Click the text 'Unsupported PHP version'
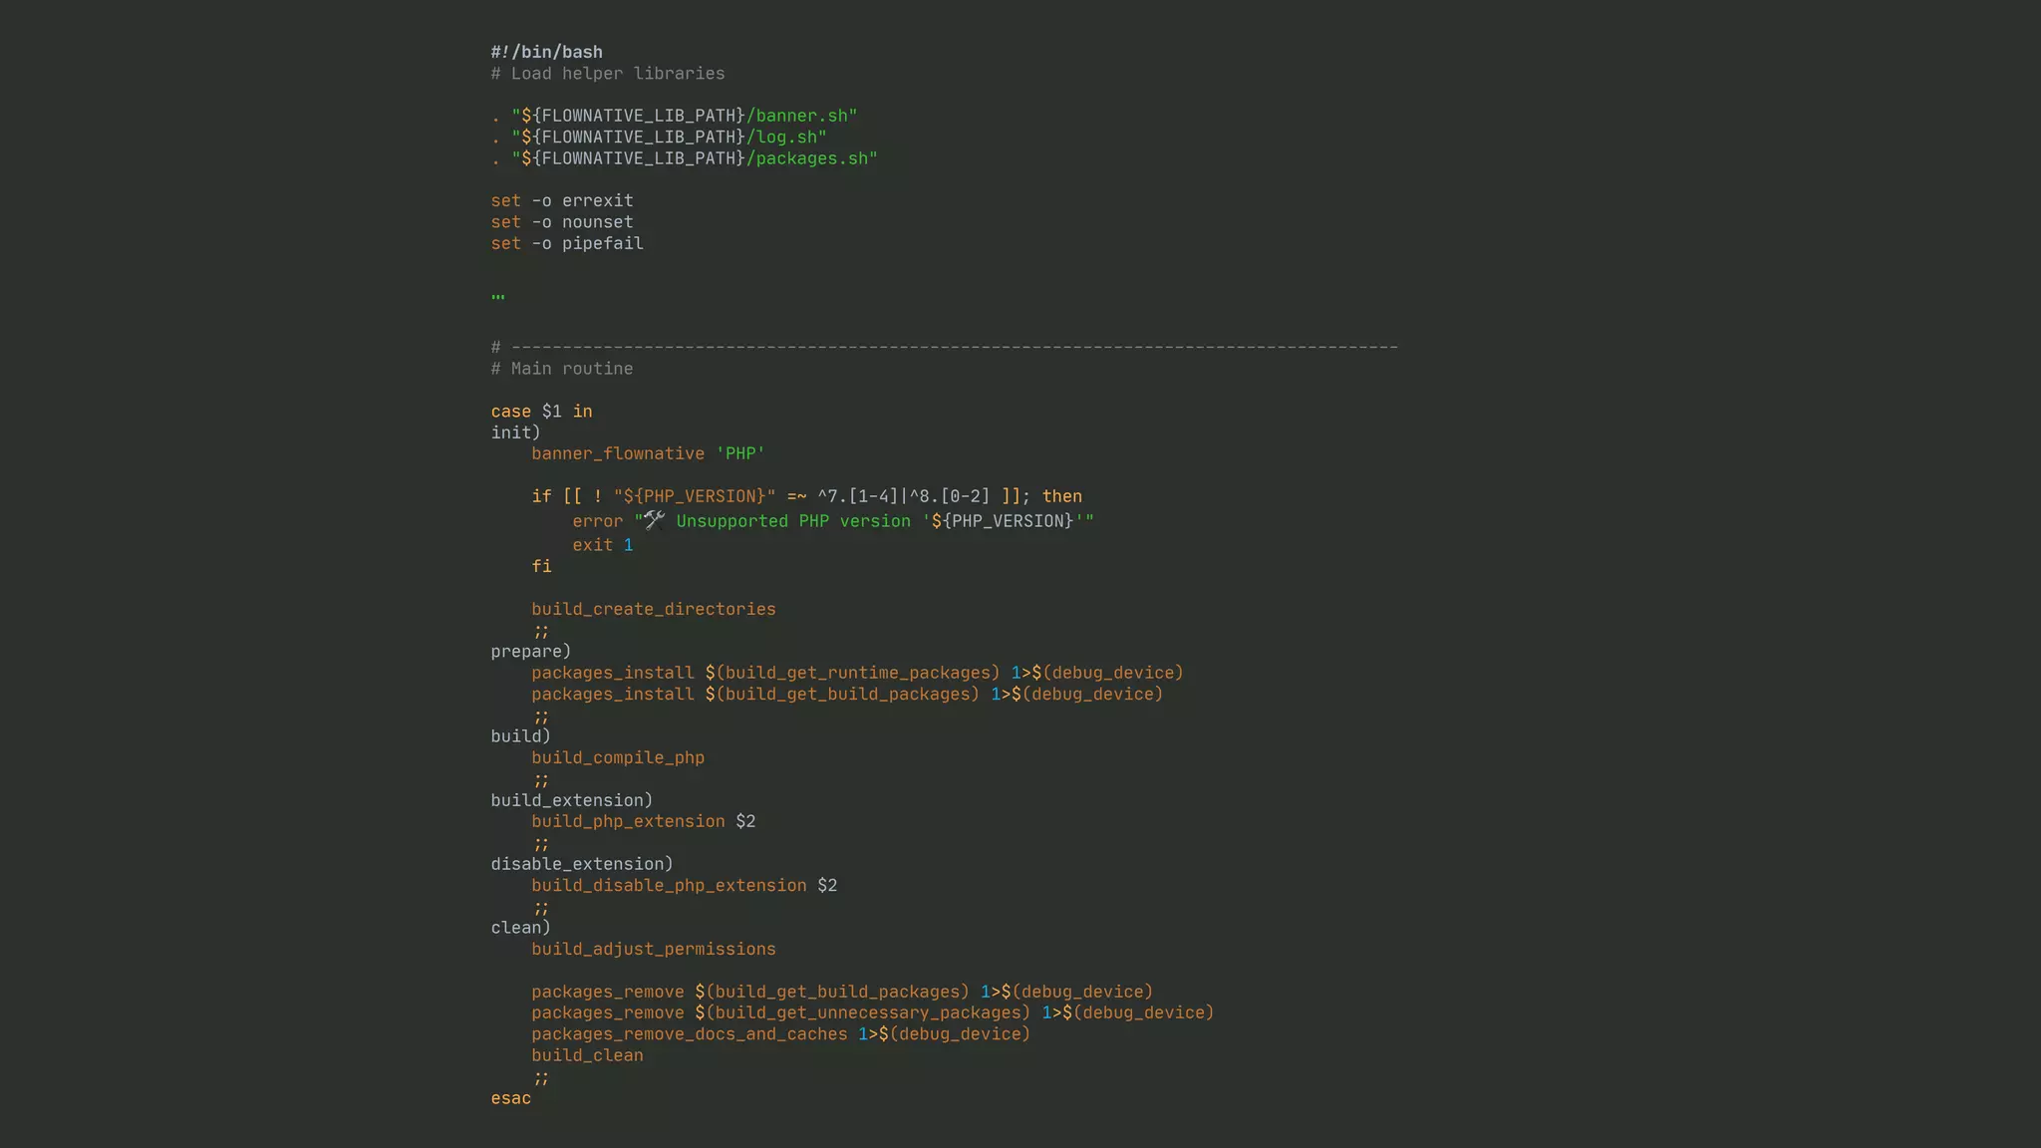 point(793,521)
